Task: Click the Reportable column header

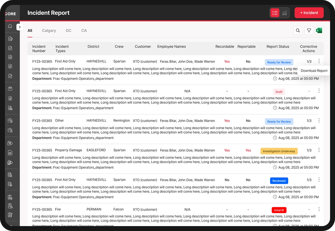Action: 246,47
